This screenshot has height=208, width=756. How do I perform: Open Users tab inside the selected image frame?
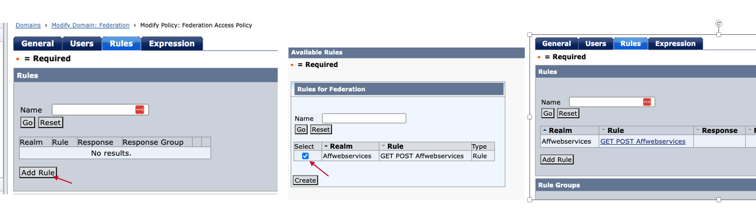(x=596, y=44)
